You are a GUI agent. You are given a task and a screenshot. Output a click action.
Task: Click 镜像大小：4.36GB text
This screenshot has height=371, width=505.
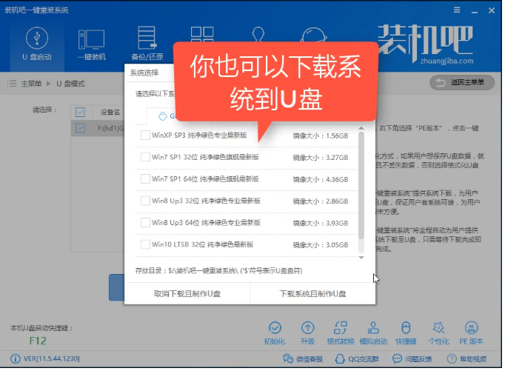pyautogui.click(x=321, y=179)
